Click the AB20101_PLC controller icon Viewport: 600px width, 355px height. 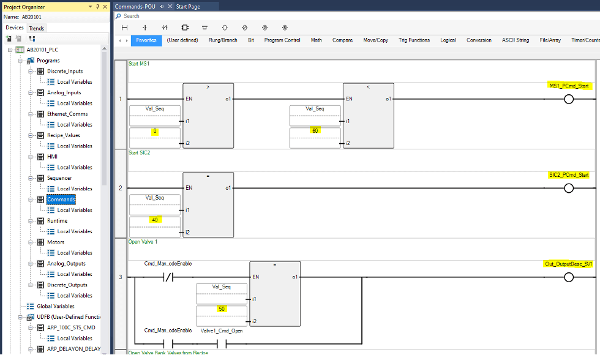coord(20,50)
